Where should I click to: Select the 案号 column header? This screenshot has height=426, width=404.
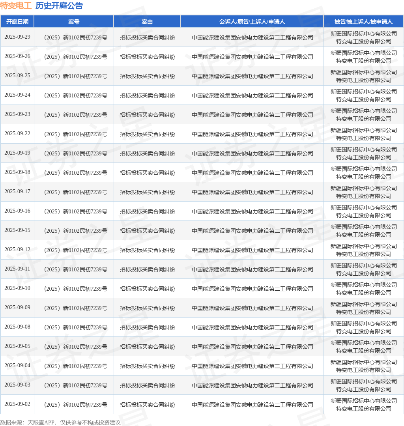click(74, 21)
